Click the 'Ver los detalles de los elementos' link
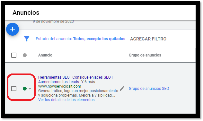Image resolution: width=203 pixels, height=121 pixels. (x=66, y=100)
